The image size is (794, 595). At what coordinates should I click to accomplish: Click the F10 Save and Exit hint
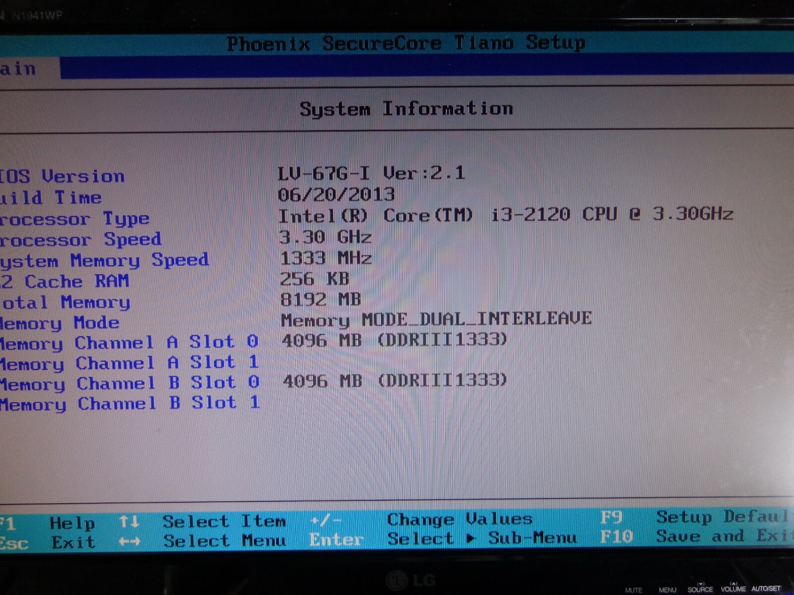click(697, 536)
